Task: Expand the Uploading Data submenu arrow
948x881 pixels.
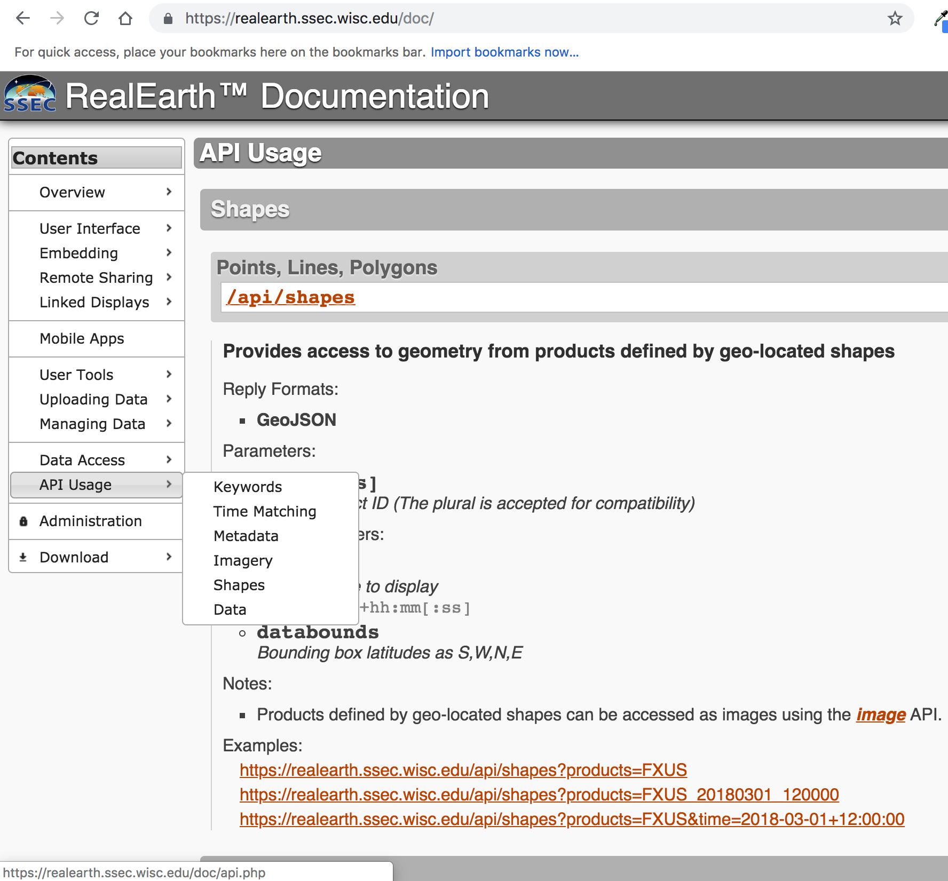Action: (169, 399)
